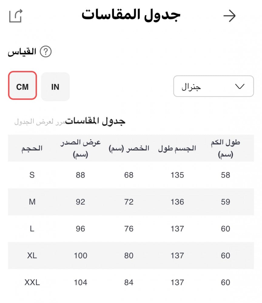The width and height of the screenshot is (262, 303).
Task: Select the XXL size row label
Action: [32, 283]
